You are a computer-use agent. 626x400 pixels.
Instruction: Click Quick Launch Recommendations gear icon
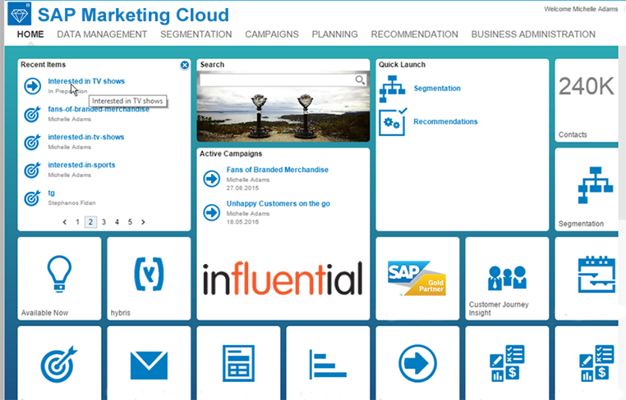click(x=393, y=121)
